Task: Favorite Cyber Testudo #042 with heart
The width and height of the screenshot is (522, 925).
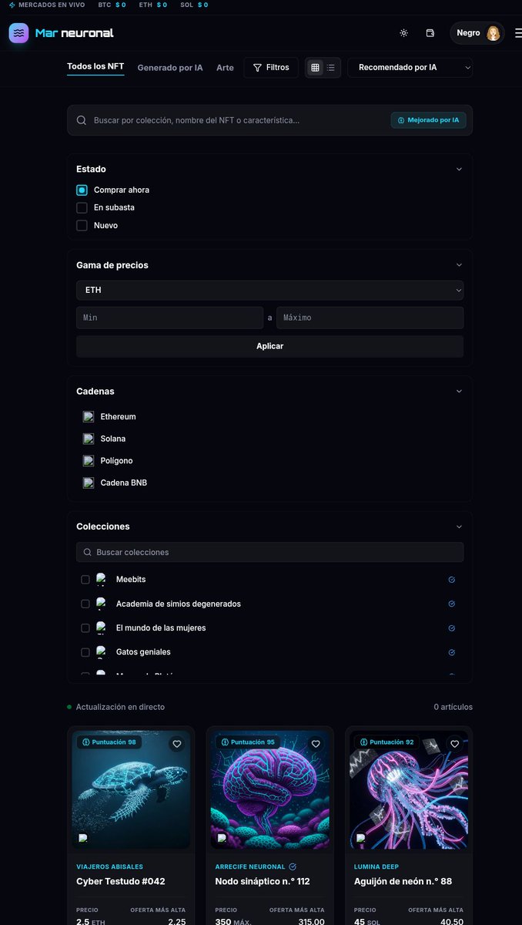Action: tap(177, 744)
